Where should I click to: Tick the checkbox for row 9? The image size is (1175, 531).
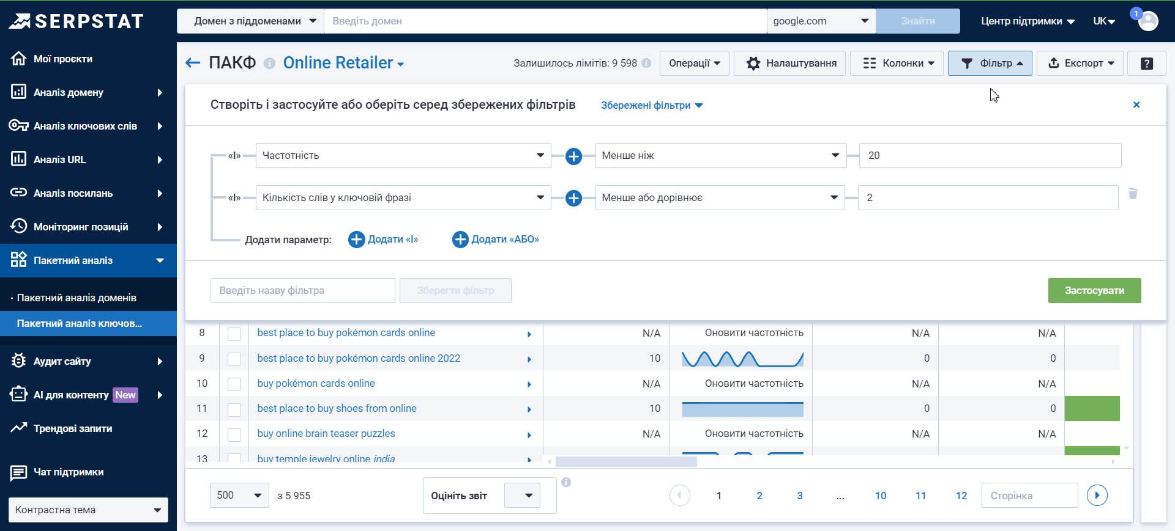pos(234,359)
